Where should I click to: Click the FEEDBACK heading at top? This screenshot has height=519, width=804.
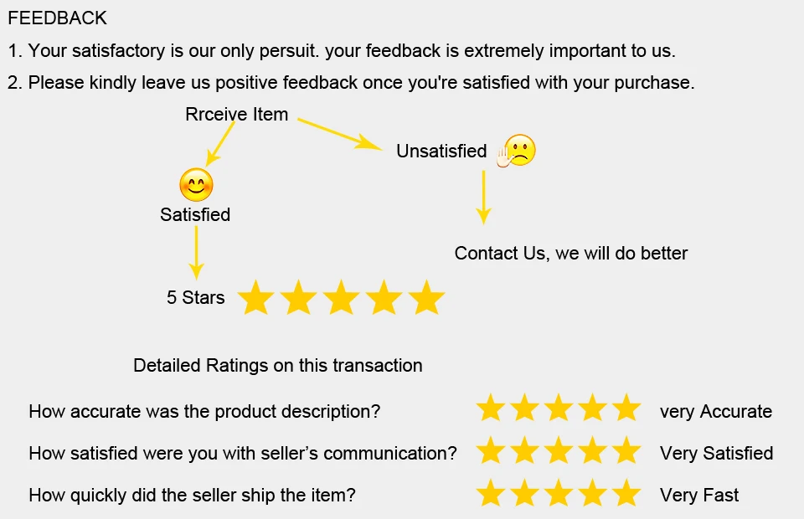[x=58, y=18]
